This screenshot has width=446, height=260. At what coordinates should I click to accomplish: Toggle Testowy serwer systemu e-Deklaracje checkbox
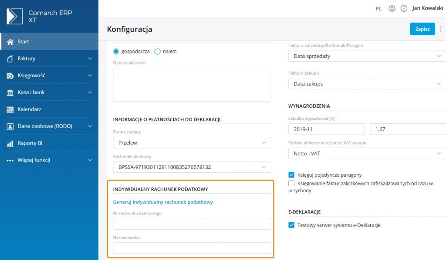coord(291,225)
